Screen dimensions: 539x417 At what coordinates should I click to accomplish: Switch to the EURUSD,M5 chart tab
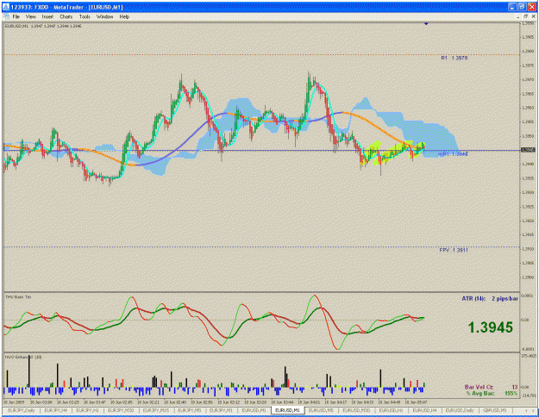coord(321,410)
